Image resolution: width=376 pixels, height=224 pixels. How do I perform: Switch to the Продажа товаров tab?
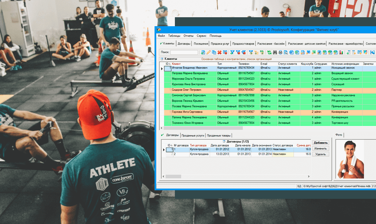243,44
